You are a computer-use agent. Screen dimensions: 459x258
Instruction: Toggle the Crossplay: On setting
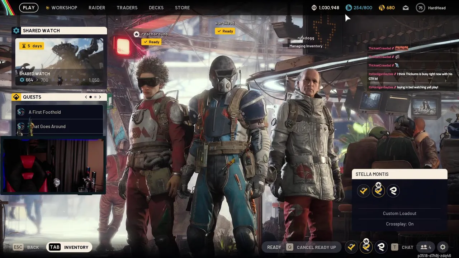tap(399, 224)
